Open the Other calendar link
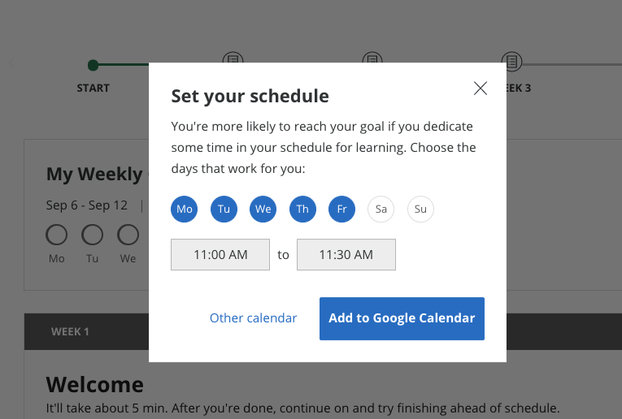The width and height of the screenshot is (622, 419). [253, 318]
